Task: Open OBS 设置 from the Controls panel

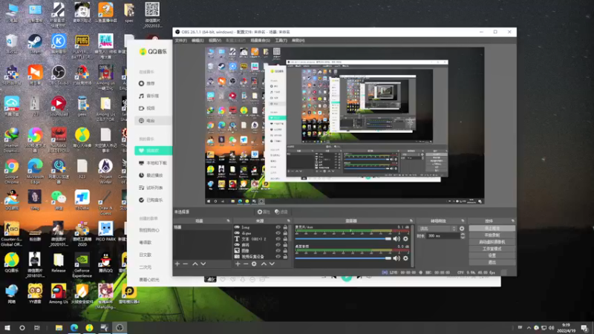Action: coord(492,255)
